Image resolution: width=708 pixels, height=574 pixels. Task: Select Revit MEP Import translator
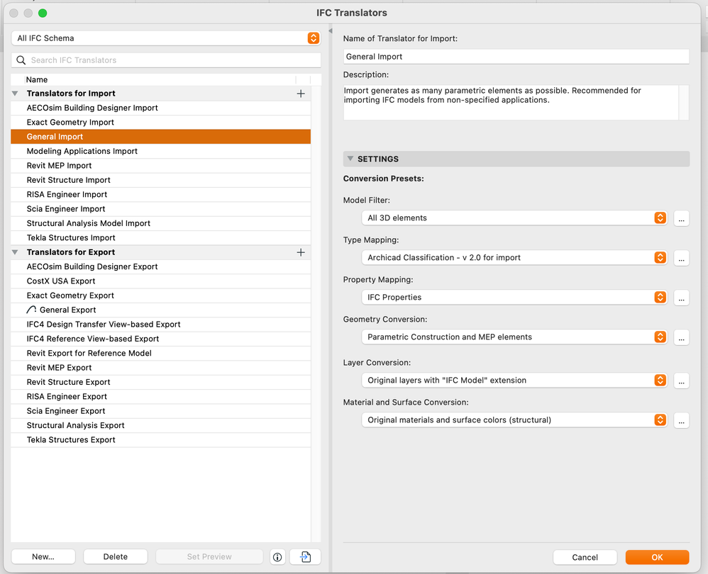coord(161,166)
